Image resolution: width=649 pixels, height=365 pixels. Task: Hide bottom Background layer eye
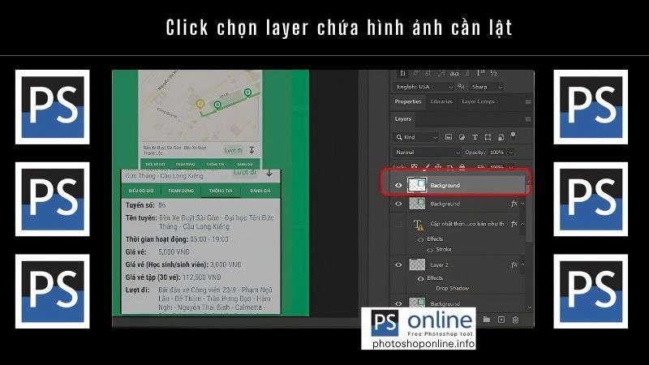[398, 303]
